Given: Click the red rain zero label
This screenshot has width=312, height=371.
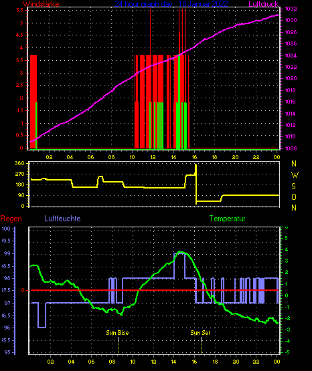Looking at the screenshot, I should tap(23, 290).
